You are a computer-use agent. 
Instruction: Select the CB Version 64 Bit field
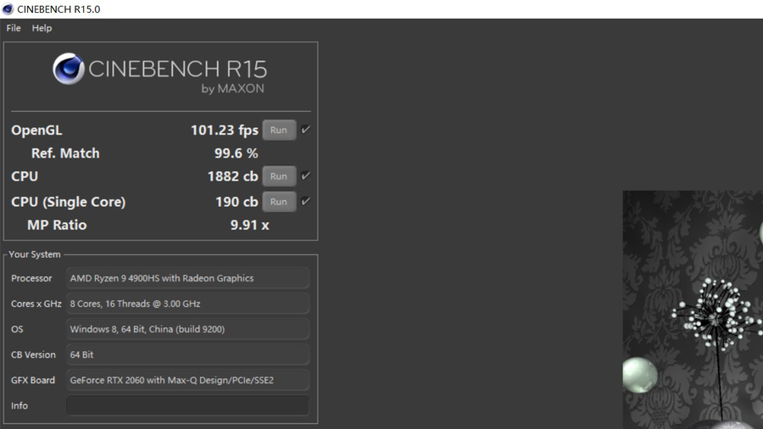click(187, 354)
